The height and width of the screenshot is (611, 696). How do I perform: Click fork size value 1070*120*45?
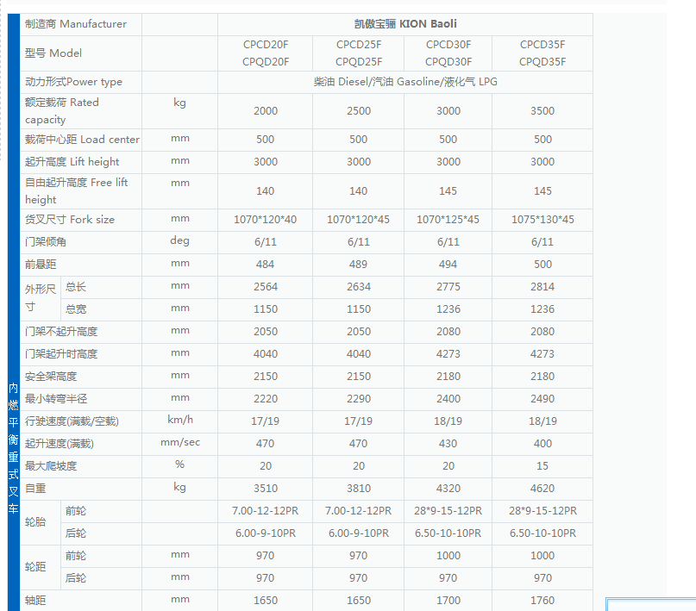(358, 220)
